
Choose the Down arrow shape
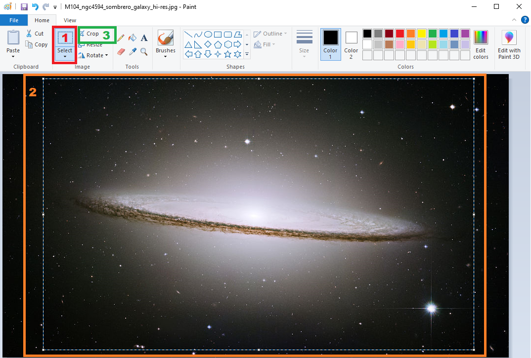click(x=208, y=54)
